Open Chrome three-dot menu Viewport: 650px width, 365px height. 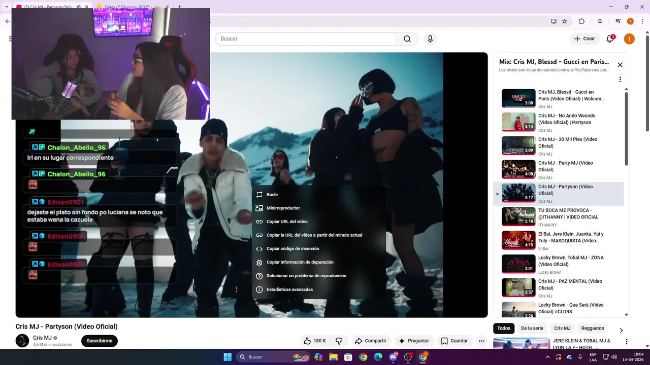pyautogui.click(x=642, y=21)
